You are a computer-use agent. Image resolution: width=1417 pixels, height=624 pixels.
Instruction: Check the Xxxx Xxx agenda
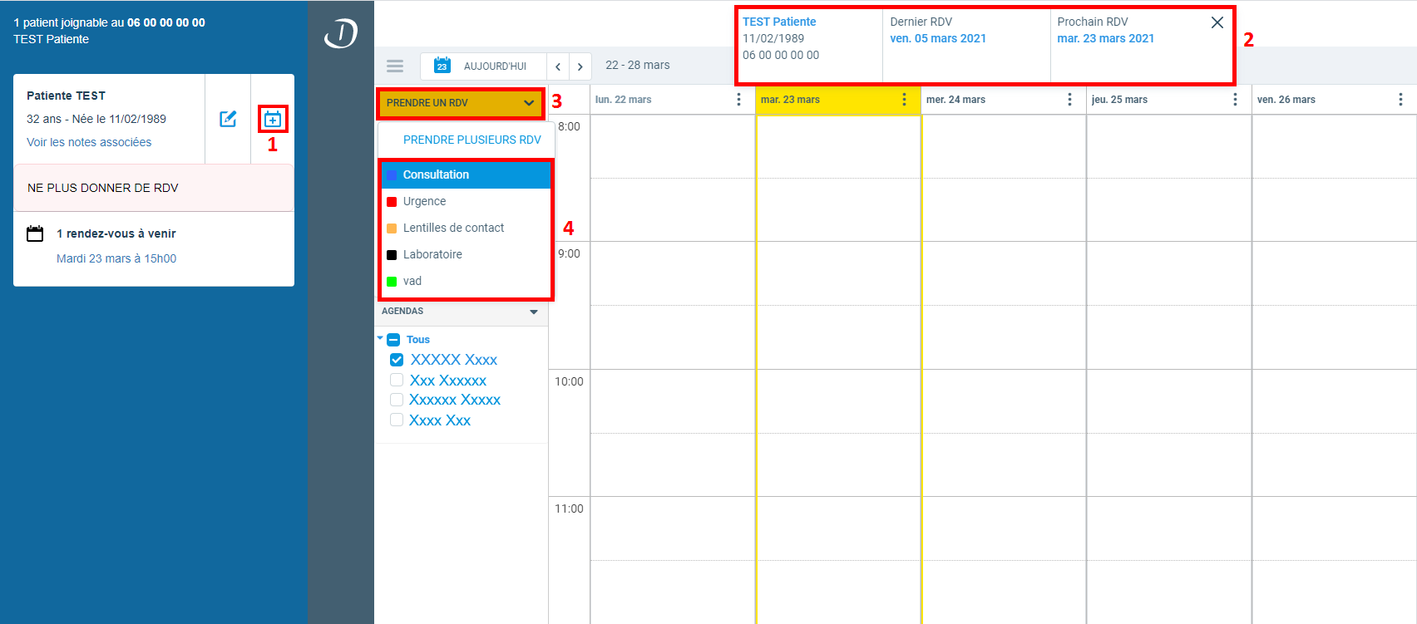coord(397,420)
